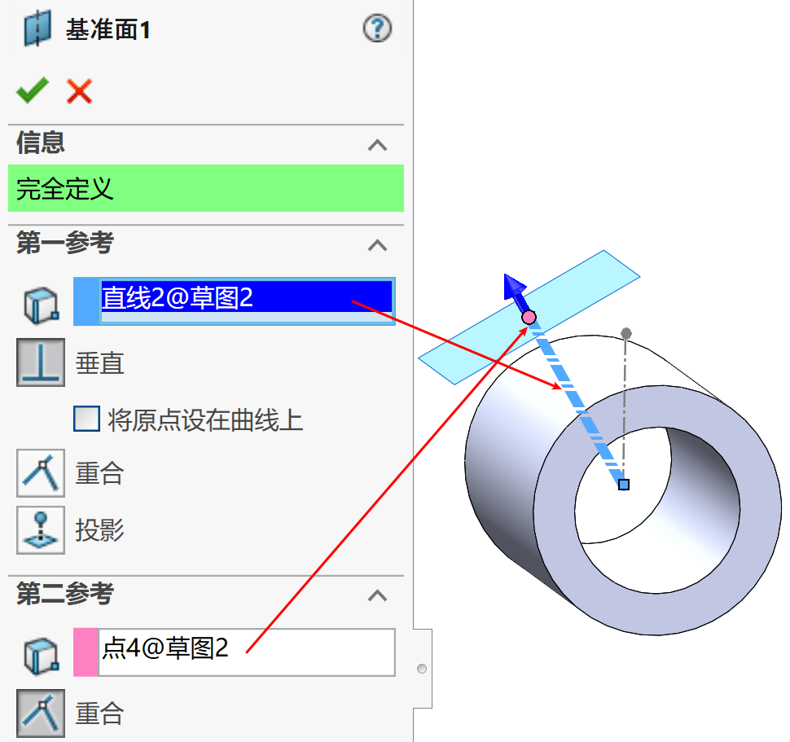Open help via question mark icon

(377, 29)
